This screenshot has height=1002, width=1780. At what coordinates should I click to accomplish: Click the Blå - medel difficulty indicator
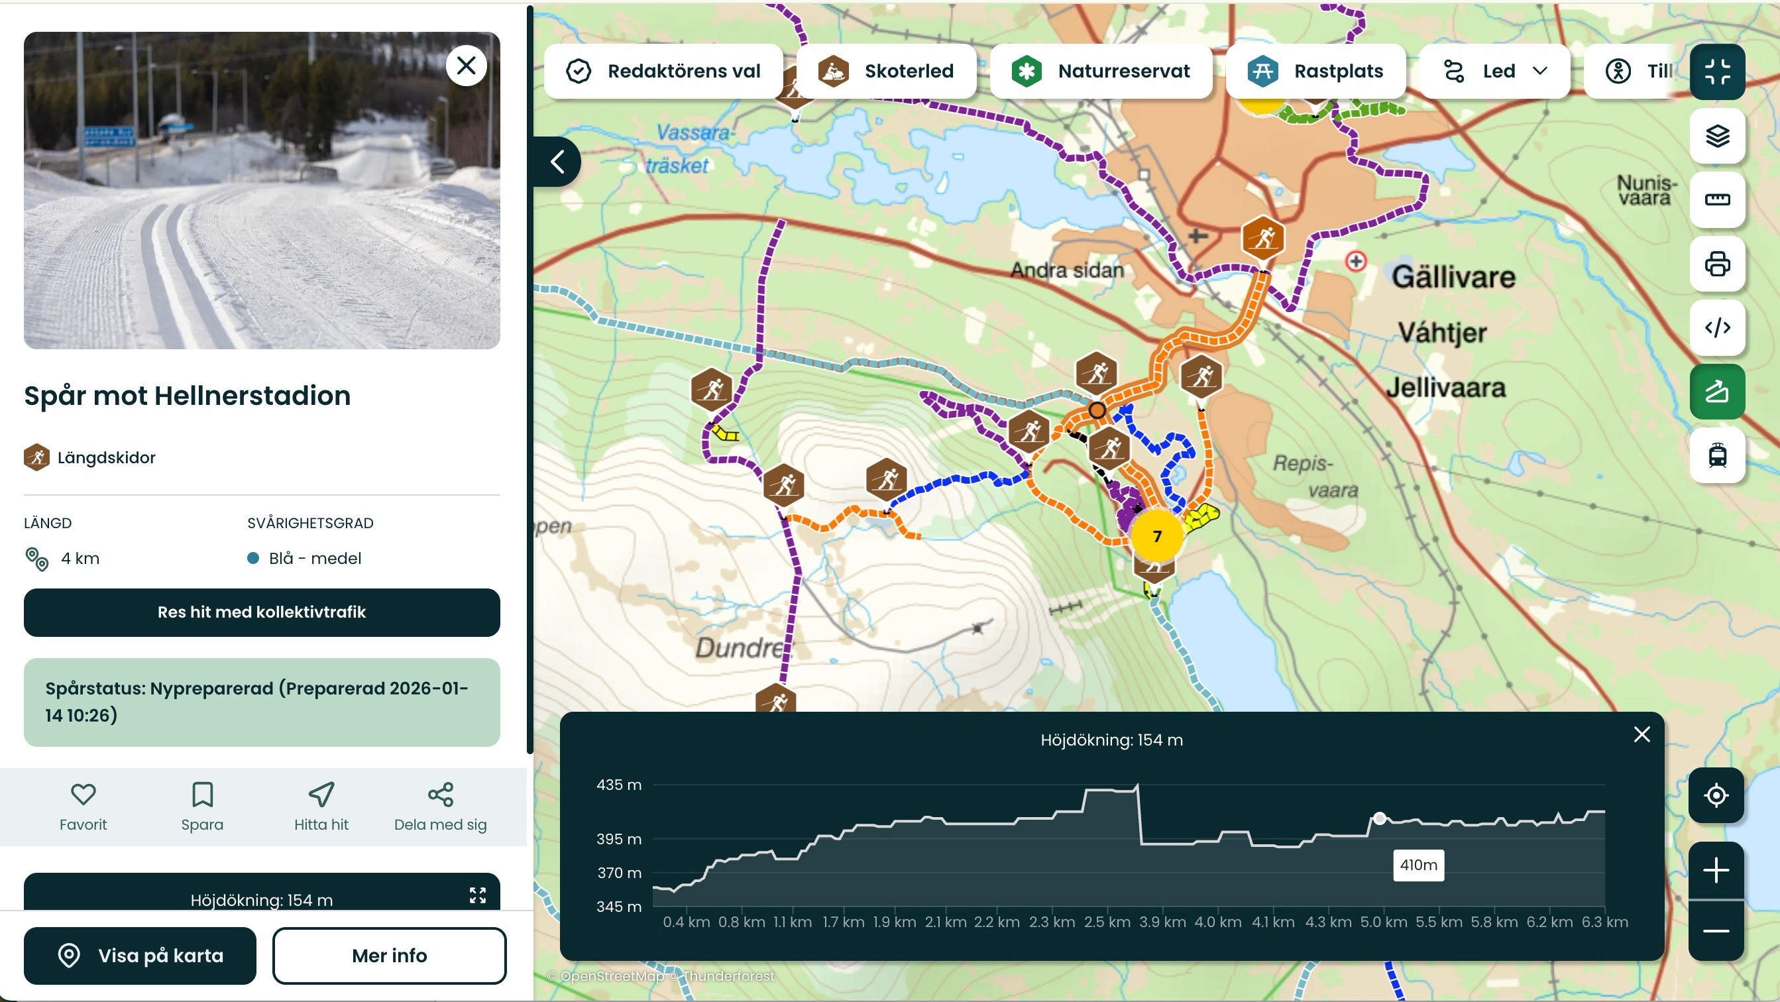click(x=305, y=559)
